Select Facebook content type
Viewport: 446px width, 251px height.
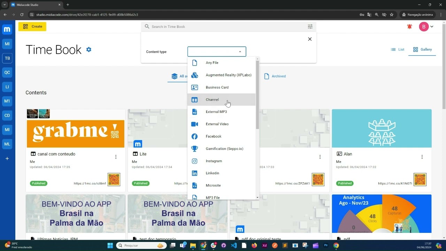coord(221,136)
